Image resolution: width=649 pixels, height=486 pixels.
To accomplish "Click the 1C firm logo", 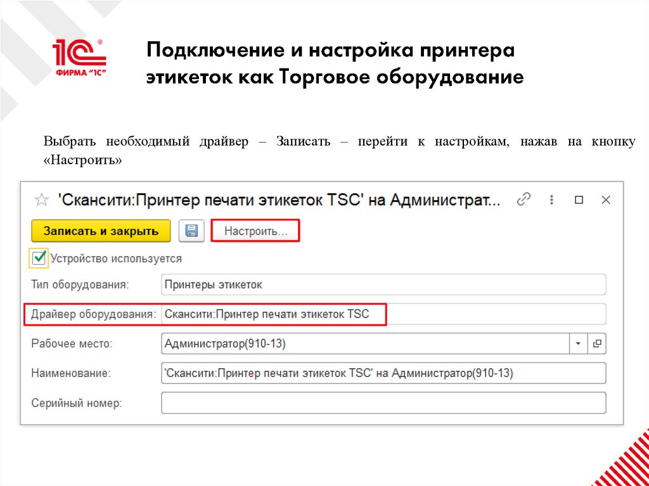I will tap(79, 59).
